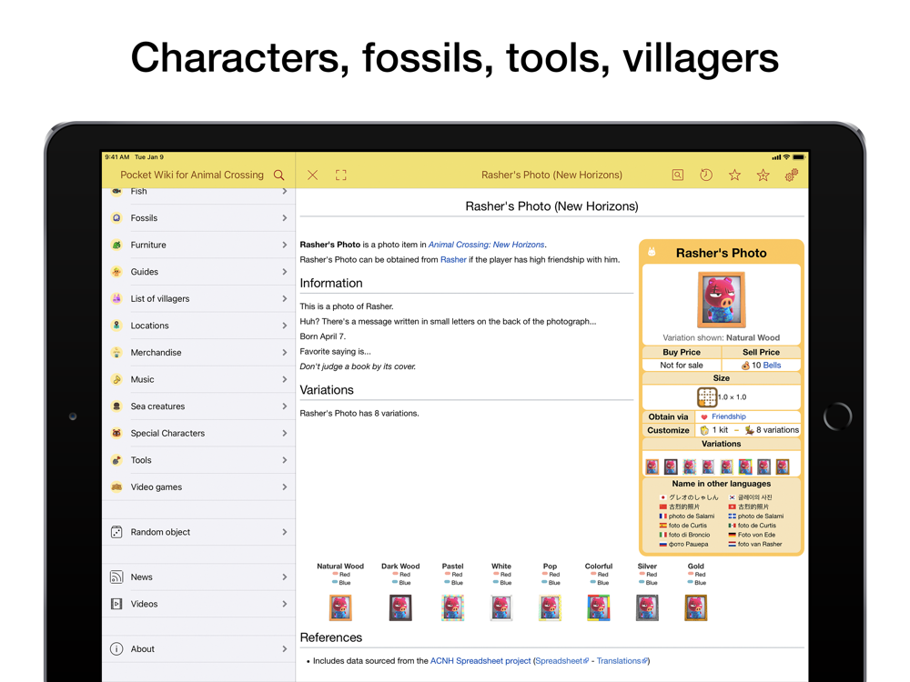Expand the Video games row chevron

[x=284, y=487]
